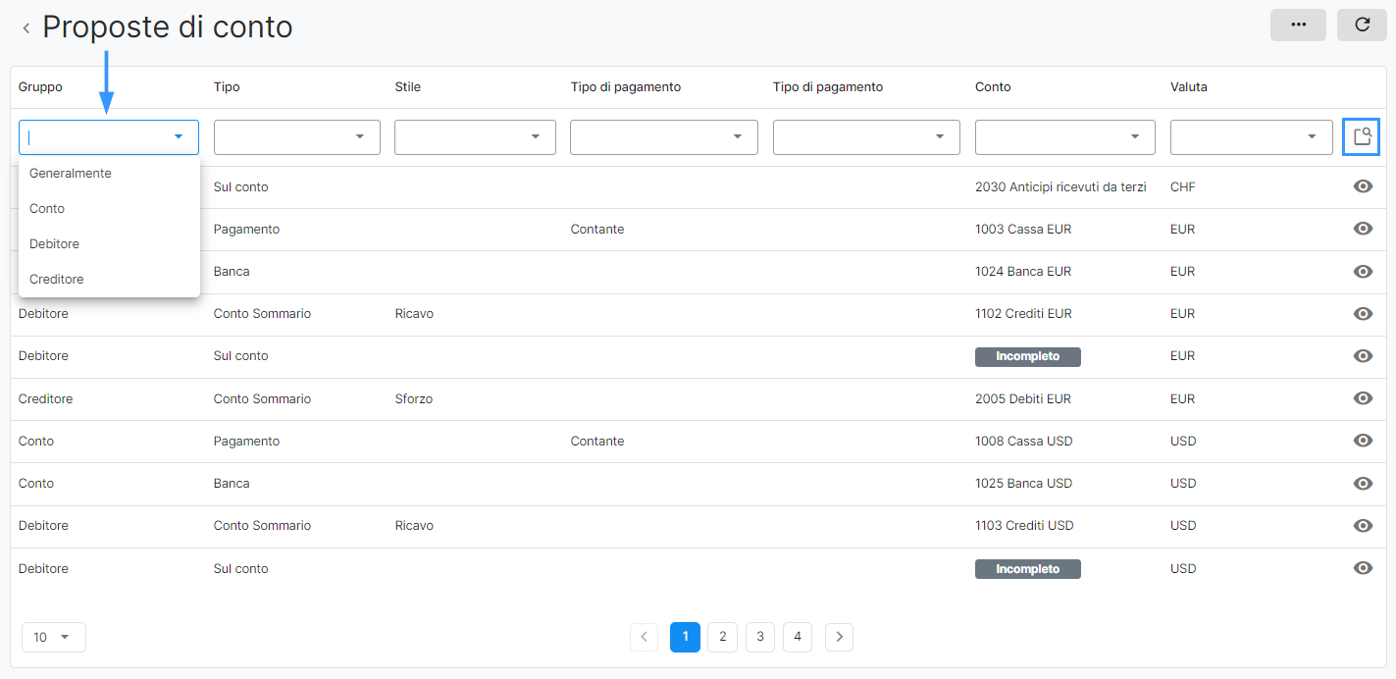This screenshot has height=679, width=1396.
Task: Select Debitore from the Gruppo dropdown list
Action: tap(55, 243)
